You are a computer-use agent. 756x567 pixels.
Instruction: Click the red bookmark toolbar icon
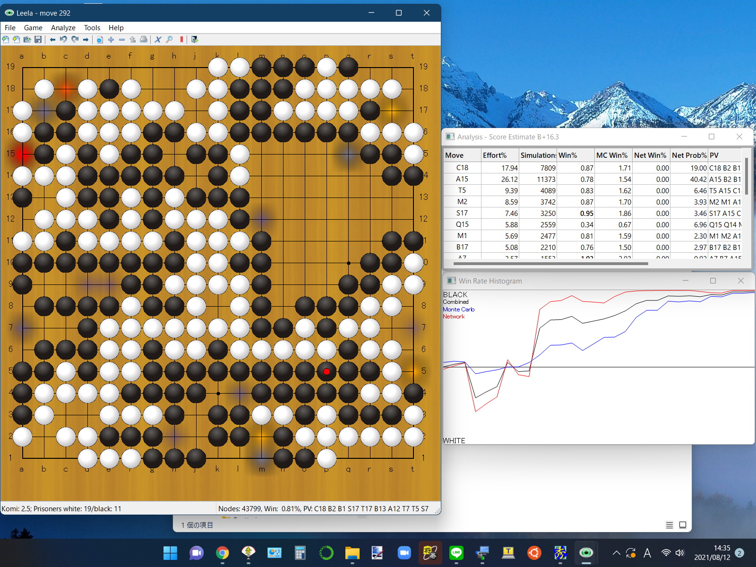coord(181,40)
